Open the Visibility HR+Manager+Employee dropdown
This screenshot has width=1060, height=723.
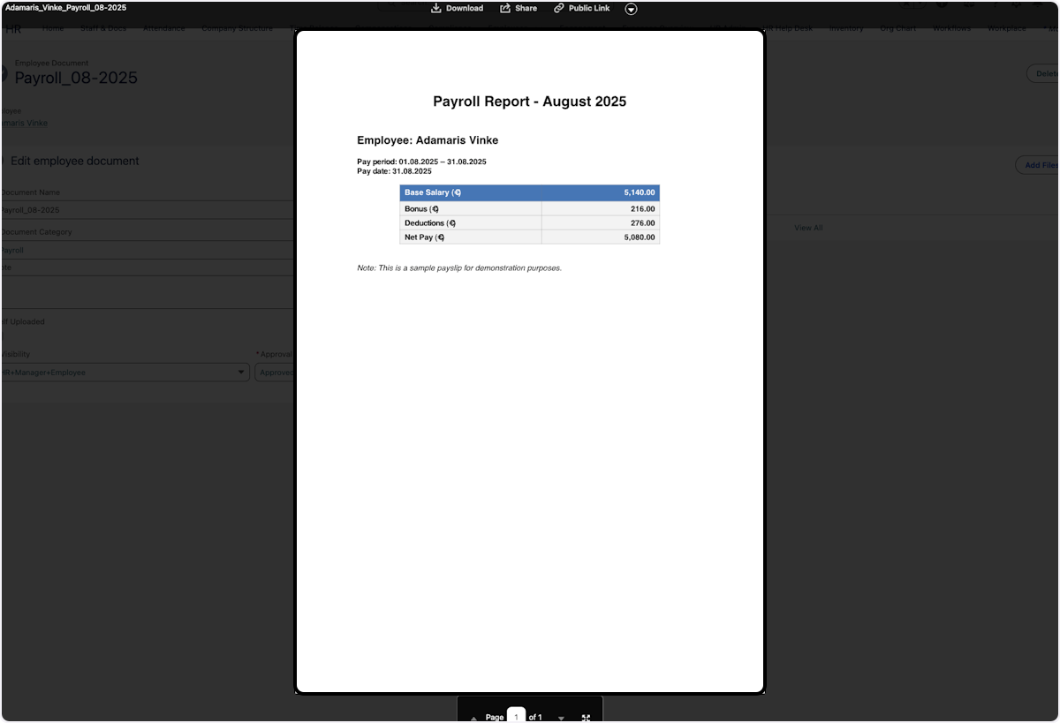pyautogui.click(x=124, y=373)
